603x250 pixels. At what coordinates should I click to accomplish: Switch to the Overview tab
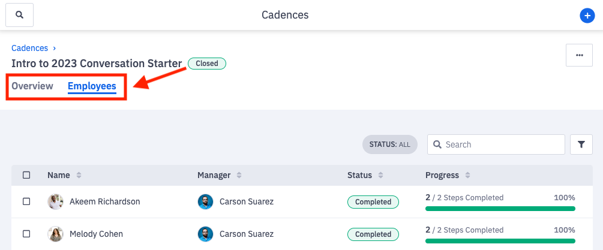pos(32,86)
